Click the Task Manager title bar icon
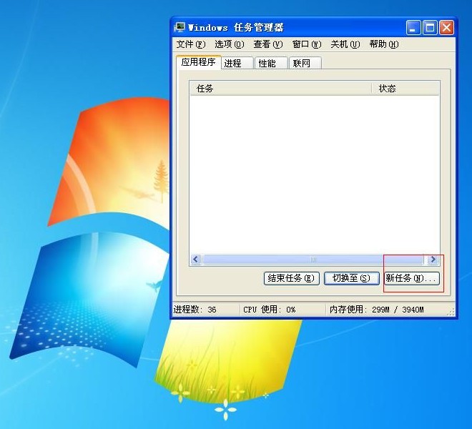 tap(180, 28)
